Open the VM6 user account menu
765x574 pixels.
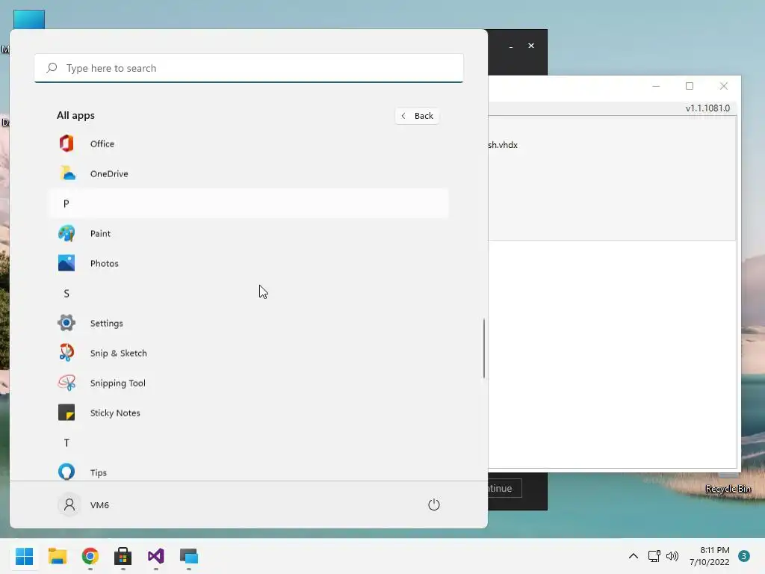[84, 504]
